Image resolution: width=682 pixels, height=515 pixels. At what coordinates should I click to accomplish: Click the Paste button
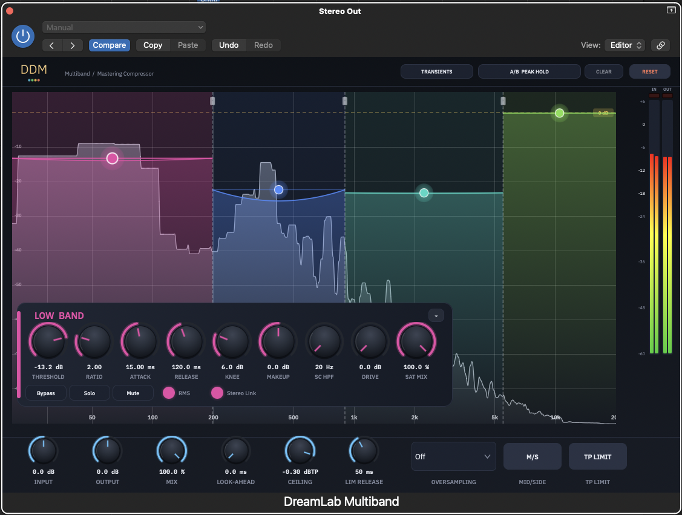188,45
